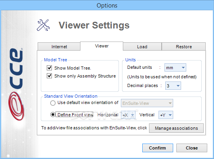
Task: Open the Horizontal +X axis dropdown
Action: pos(128,115)
